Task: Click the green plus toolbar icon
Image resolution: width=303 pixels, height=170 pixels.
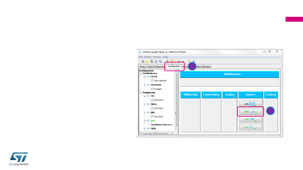Action: click(179, 61)
